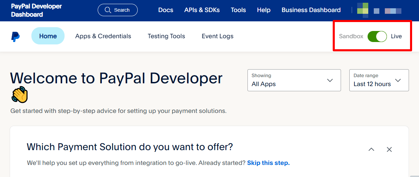The width and height of the screenshot is (419, 177).
Task: Click the Live label
Action: click(x=396, y=36)
